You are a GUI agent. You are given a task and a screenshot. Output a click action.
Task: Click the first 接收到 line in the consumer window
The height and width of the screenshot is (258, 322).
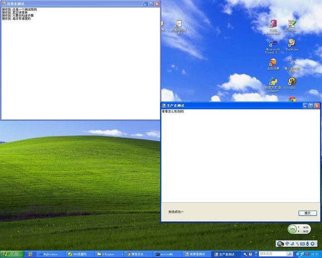pyautogui.click(x=19, y=9)
